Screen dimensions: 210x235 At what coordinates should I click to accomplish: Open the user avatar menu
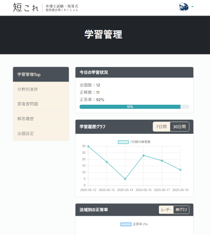(183, 7)
